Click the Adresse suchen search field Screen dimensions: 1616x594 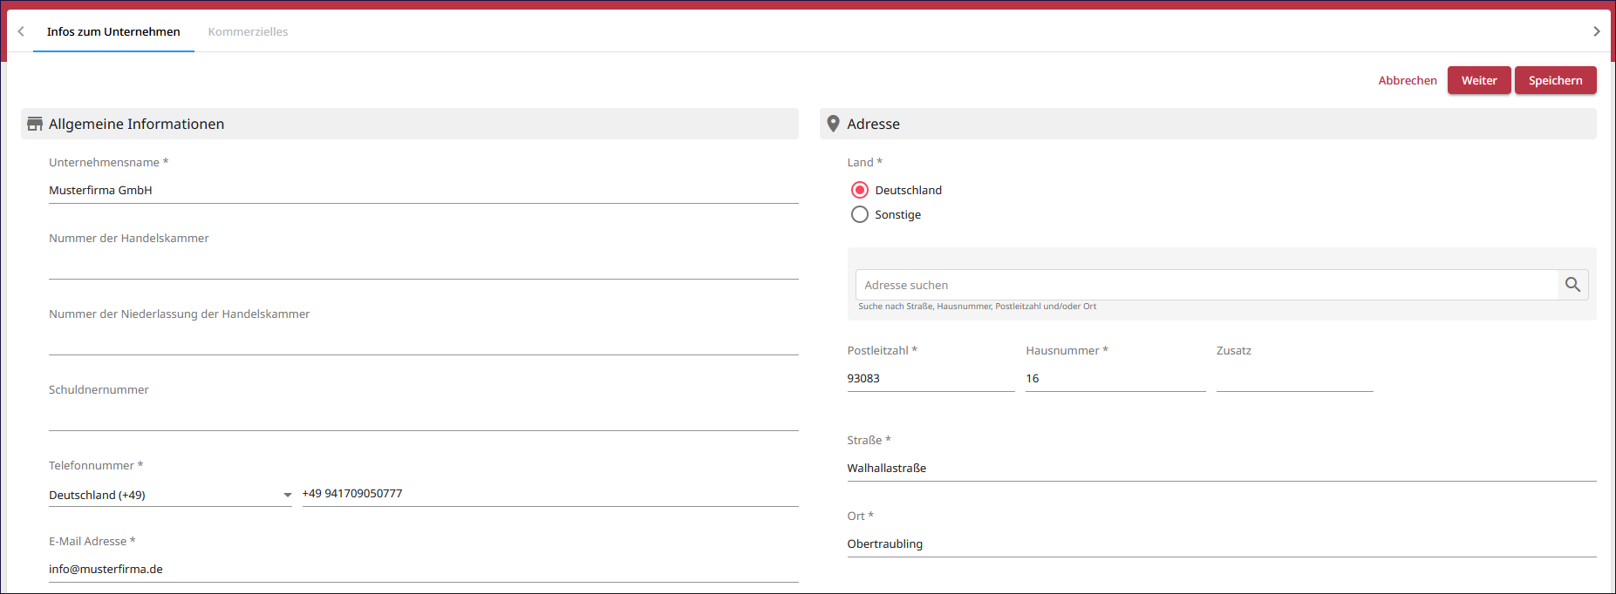(1207, 285)
